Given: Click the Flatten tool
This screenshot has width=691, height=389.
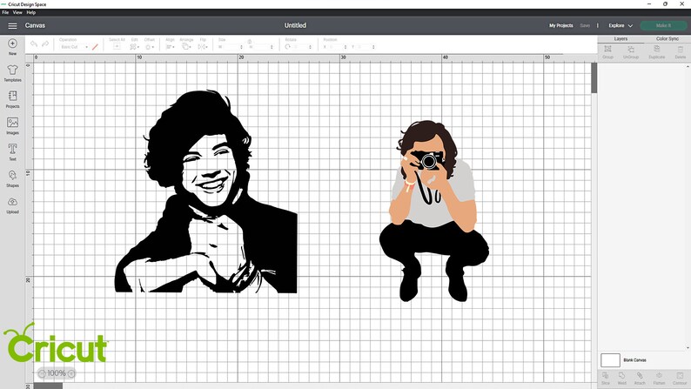Looking at the screenshot, I should [x=659, y=378].
